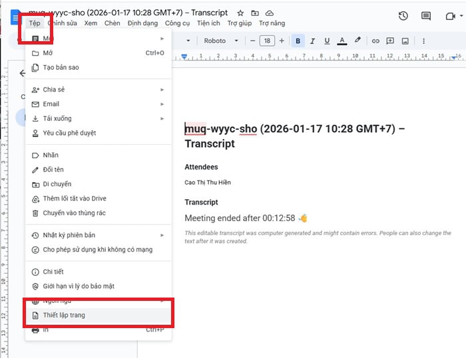
Task: Open the Định dạng menu
Action: pyautogui.click(x=142, y=23)
